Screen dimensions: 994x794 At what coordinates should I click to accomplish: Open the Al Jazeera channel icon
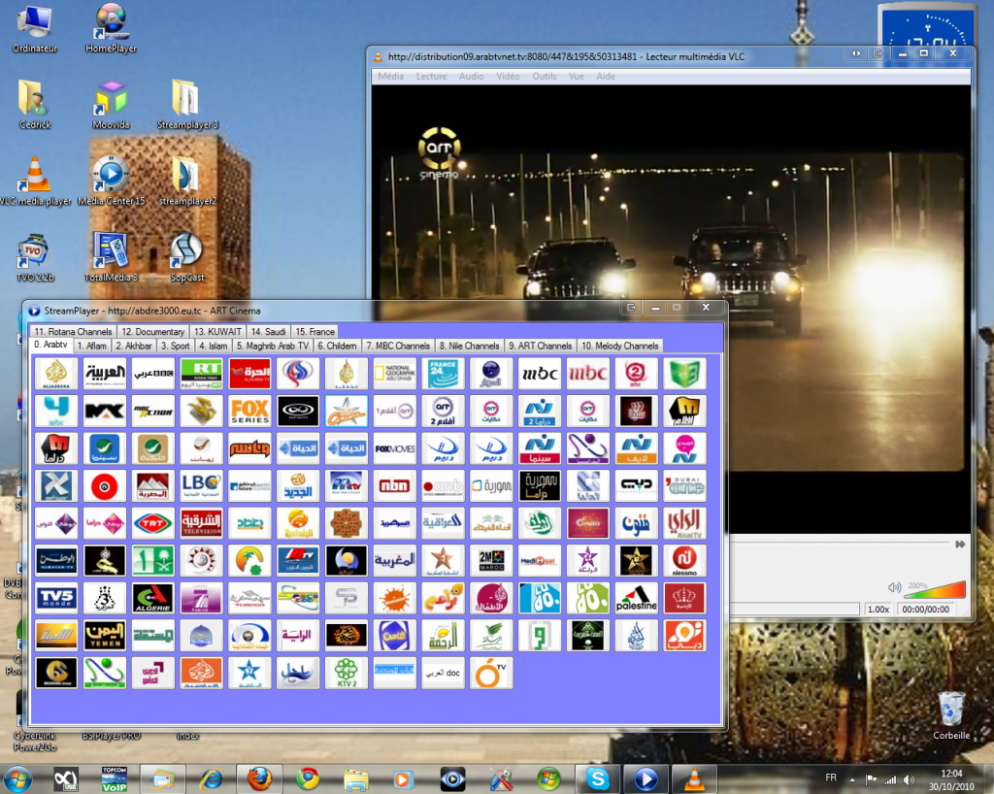(x=56, y=374)
